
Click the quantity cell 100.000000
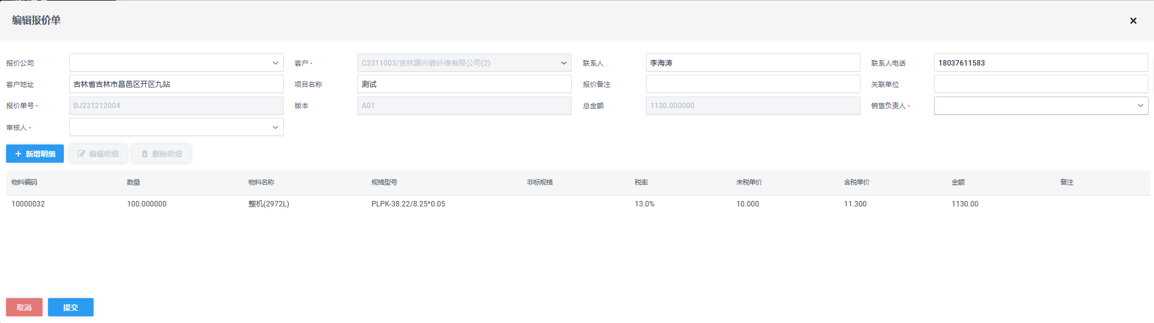coord(146,204)
